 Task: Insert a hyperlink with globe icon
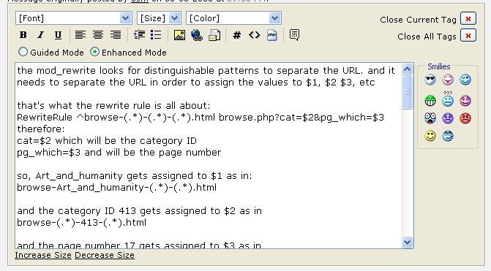tap(197, 35)
